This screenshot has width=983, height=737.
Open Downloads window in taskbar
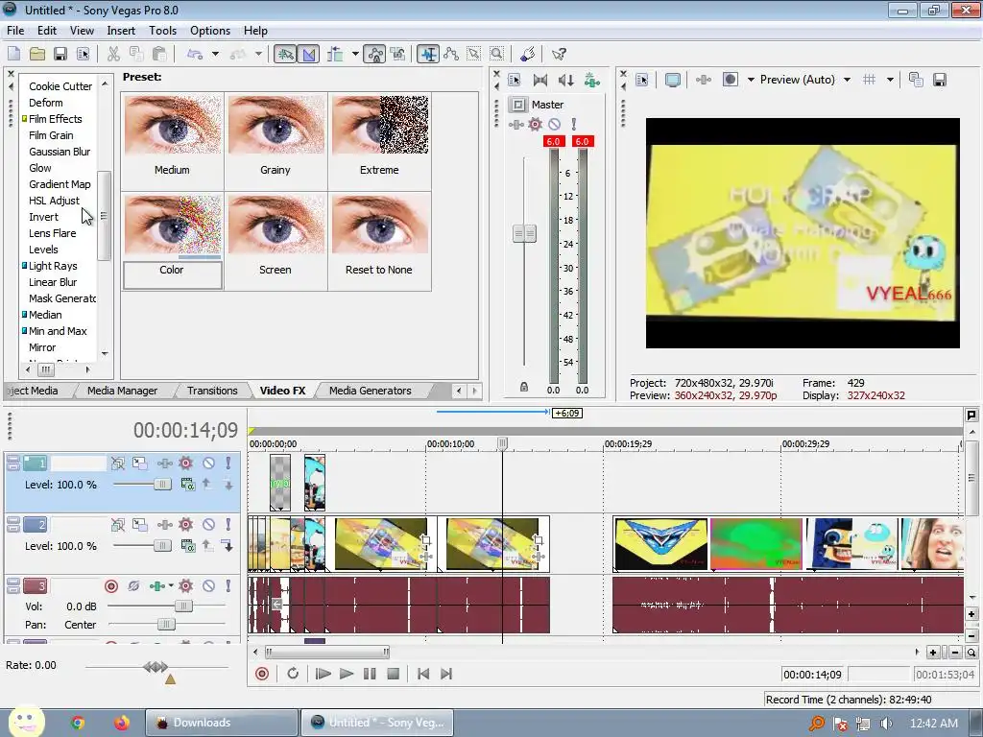coord(222,723)
